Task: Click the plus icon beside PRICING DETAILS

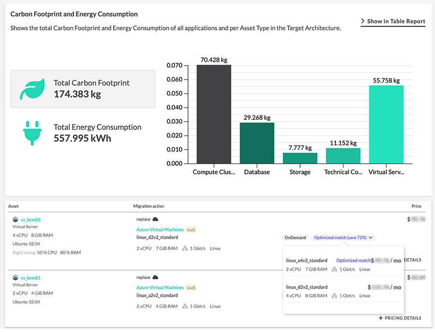Action: click(381, 318)
